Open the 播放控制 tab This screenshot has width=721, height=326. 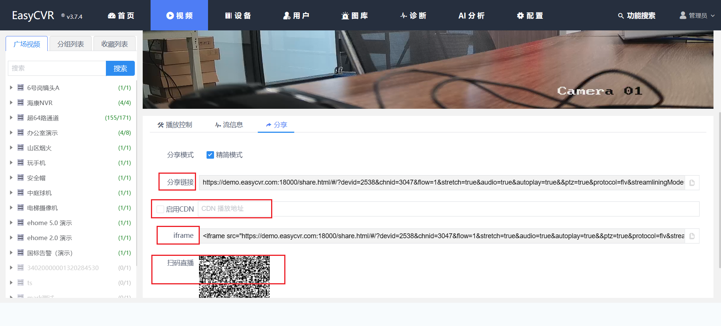(x=175, y=125)
